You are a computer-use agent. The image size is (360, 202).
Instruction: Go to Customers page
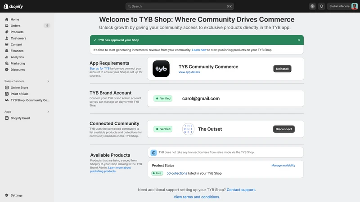click(18, 38)
